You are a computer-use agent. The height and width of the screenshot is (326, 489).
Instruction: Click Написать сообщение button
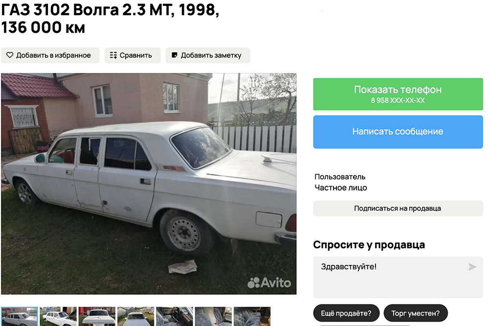tap(398, 132)
